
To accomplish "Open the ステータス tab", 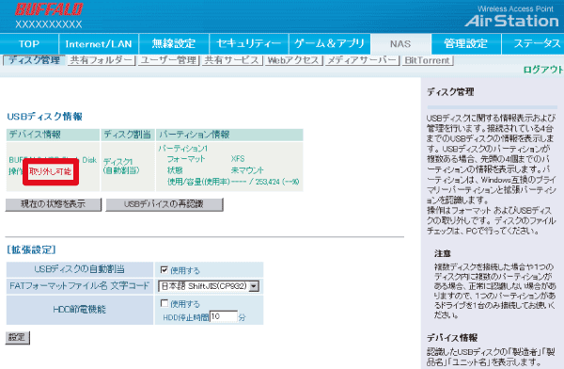I will point(533,44).
